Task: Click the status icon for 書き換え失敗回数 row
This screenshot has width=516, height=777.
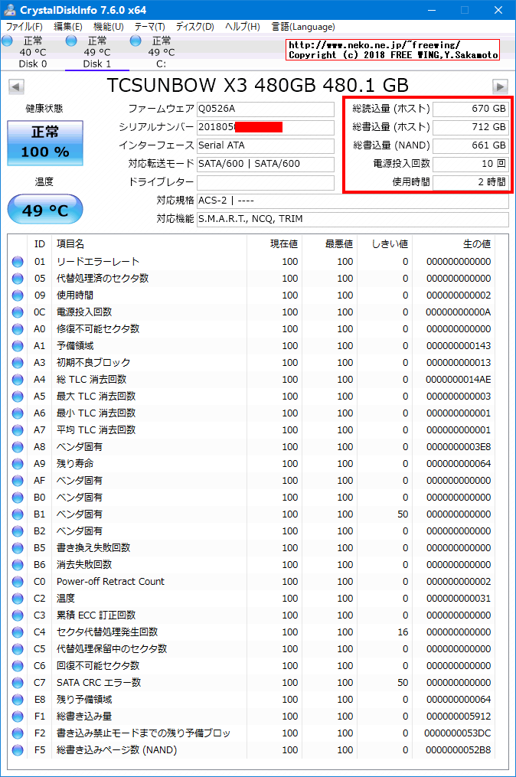Action: coord(18,548)
